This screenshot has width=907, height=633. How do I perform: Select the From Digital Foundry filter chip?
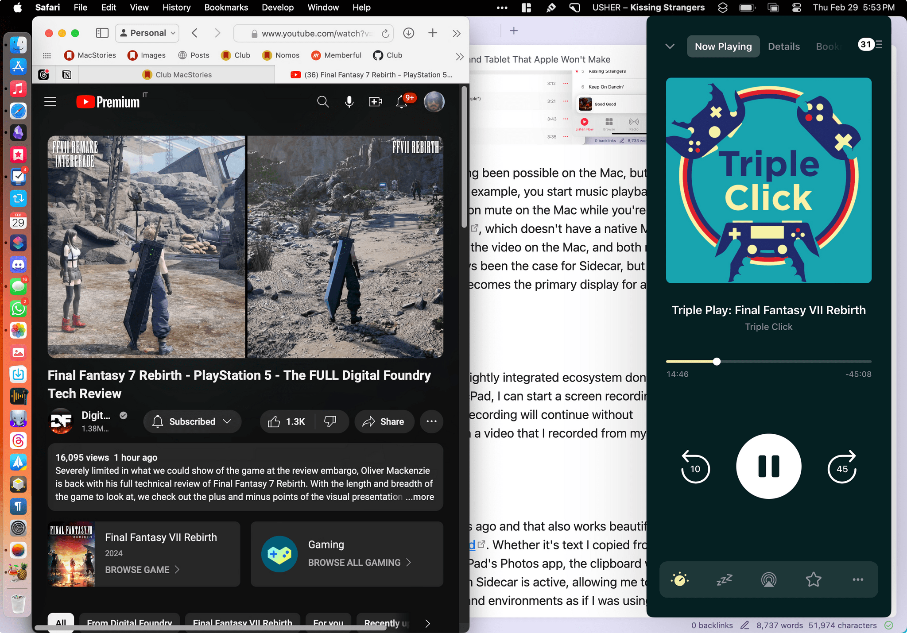coord(129,622)
